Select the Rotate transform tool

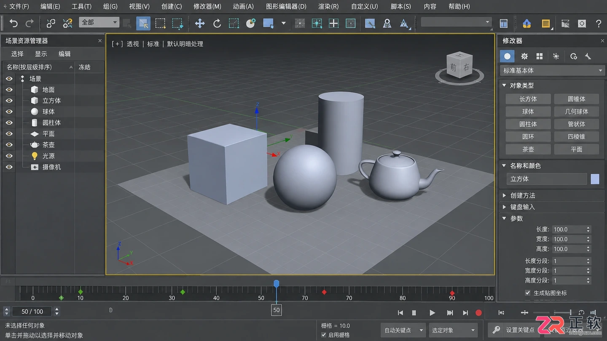coord(217,23)
